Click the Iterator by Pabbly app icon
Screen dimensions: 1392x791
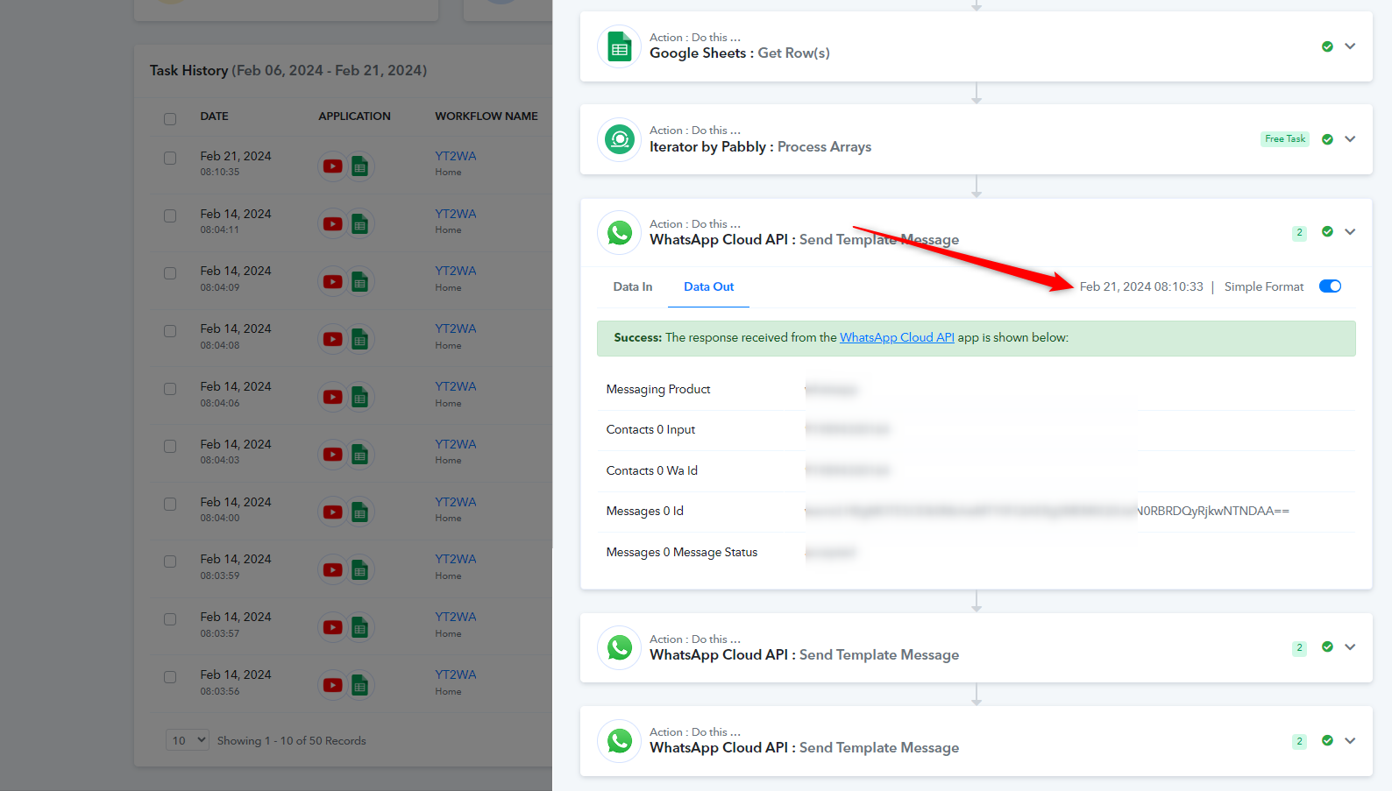tap(620, 140)
